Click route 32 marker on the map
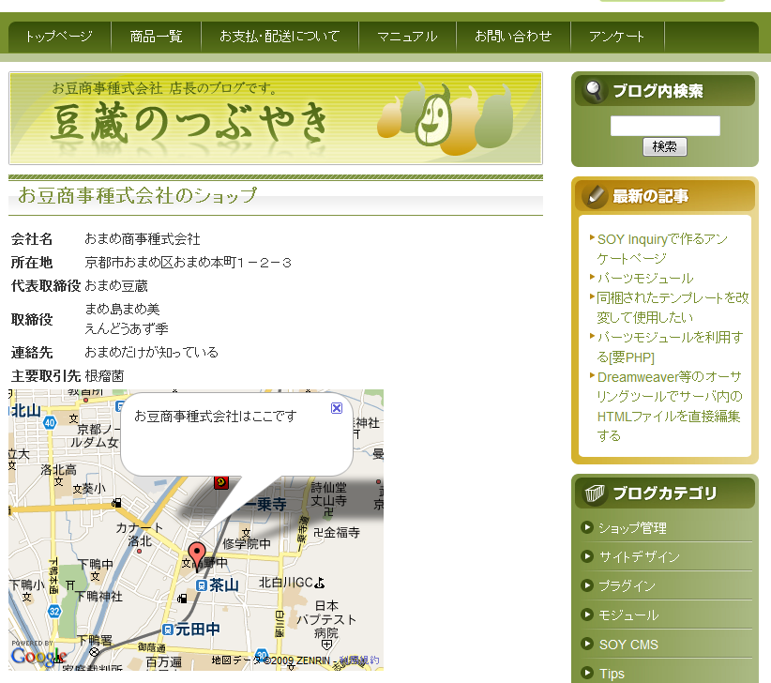Screen dimensions: 771x683 pos(54,611)
